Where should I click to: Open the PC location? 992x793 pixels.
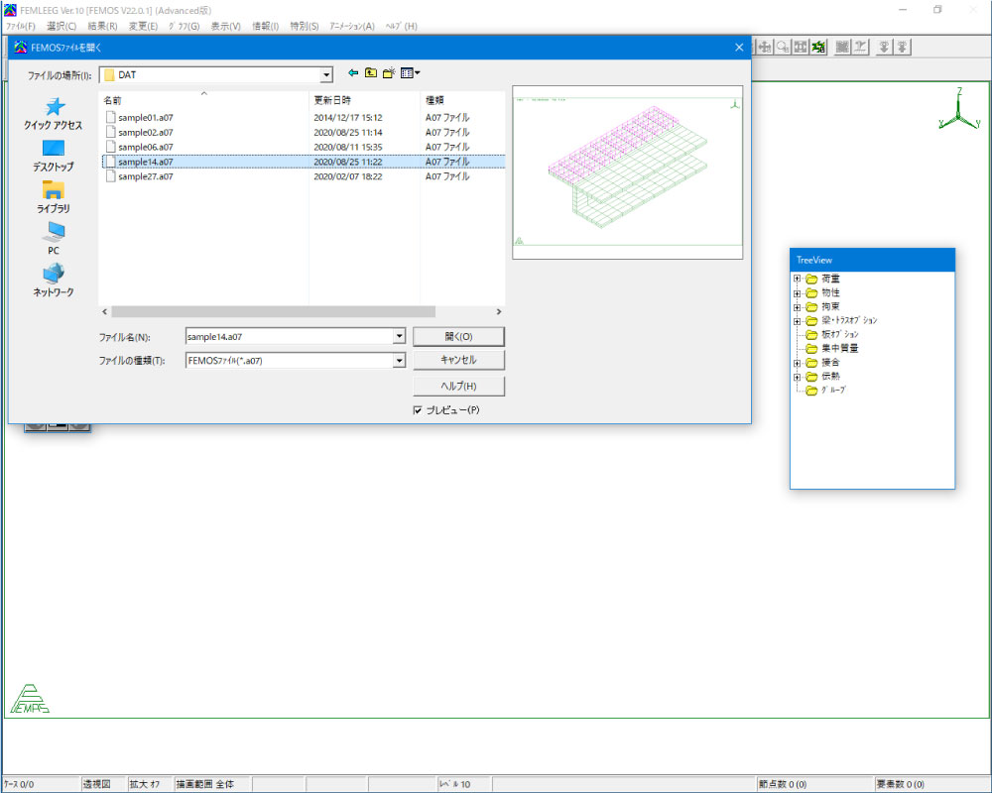(54, 239)
